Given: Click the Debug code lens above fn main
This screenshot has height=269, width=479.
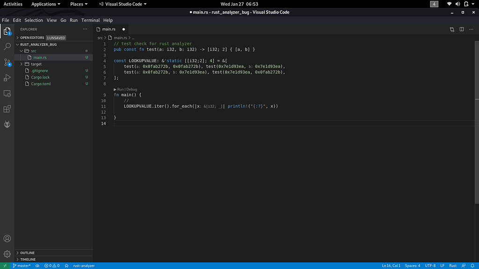Looking at the screenshot, I should tap(131, 89).
